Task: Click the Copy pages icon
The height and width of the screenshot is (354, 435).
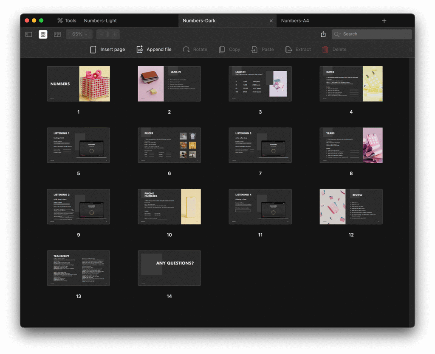Action: coord(222,50)
